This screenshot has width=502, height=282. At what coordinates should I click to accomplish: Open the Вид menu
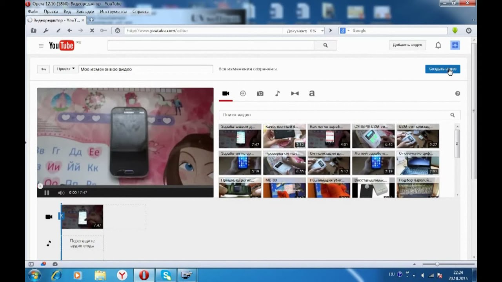[x=67, y=12]
